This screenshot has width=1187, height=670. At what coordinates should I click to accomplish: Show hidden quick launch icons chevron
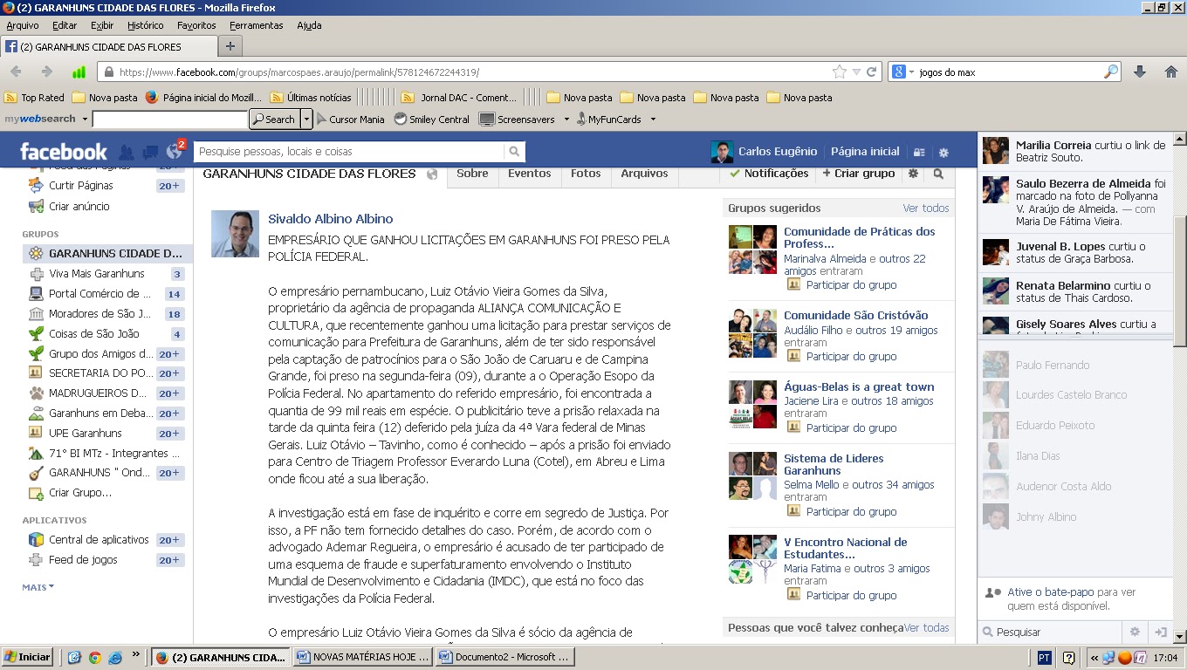136,654
